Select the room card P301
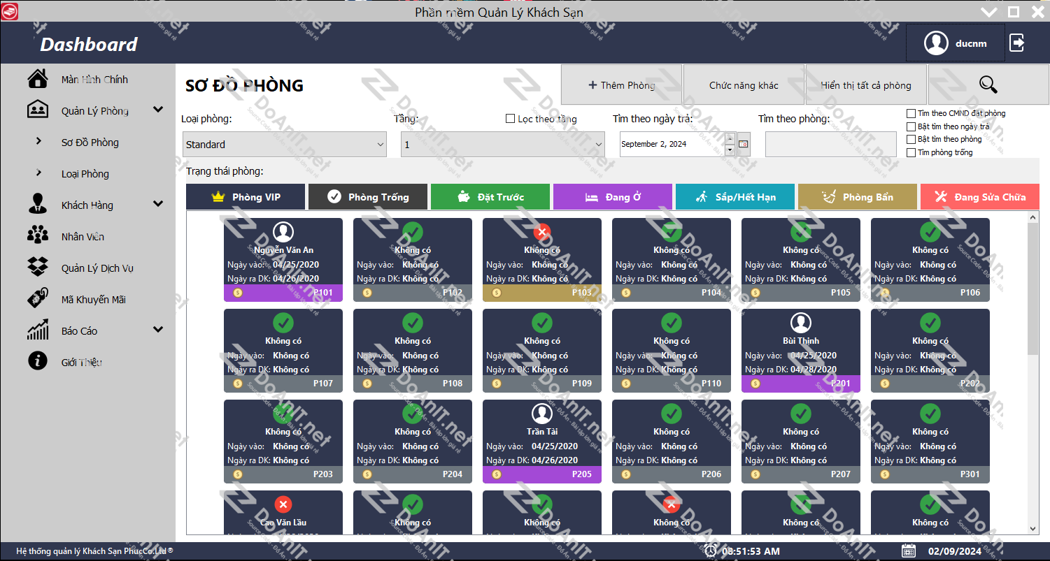Screen dimensions: 1050x561 930,441
